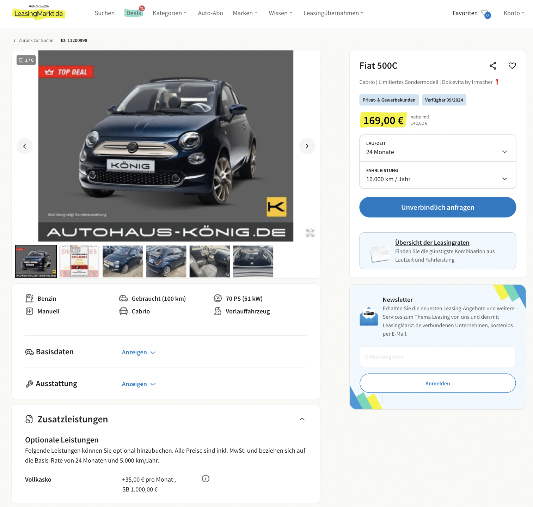Click the TOP DEAL badge
Viewport: 533px width, 507px height.
coord(66,72)
